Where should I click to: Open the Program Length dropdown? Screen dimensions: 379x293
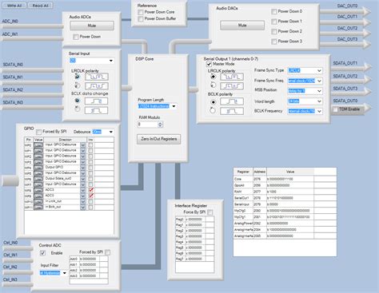tap(174, 106)
